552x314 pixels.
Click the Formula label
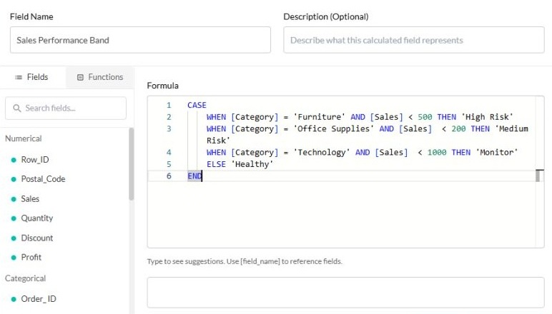coord(162,86)
